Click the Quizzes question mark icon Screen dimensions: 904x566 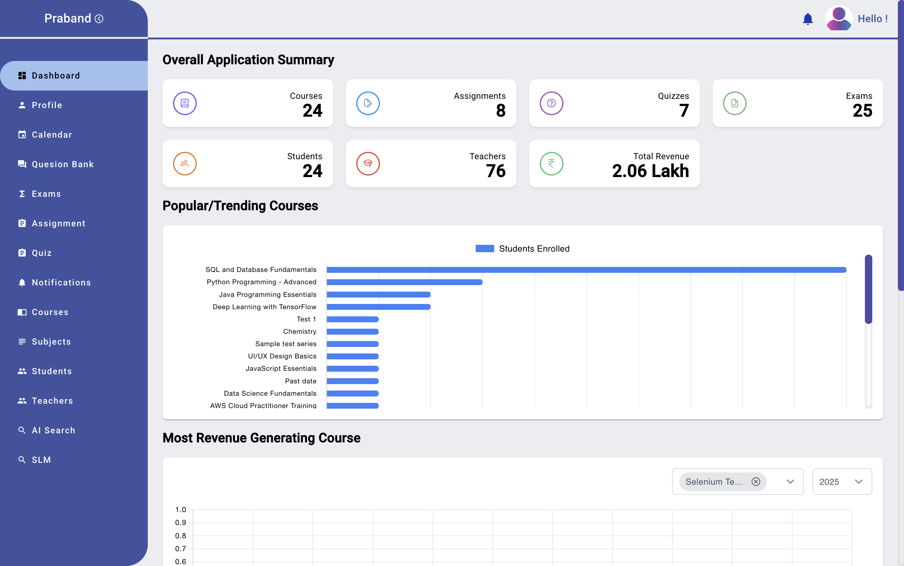(x=551, y=103)
